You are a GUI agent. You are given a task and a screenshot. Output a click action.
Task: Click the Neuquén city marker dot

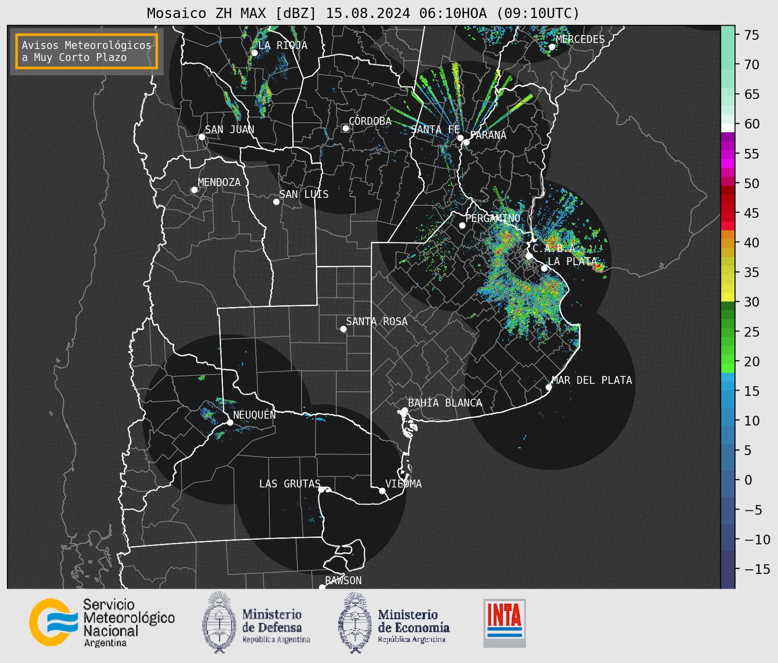click(230, 422)
